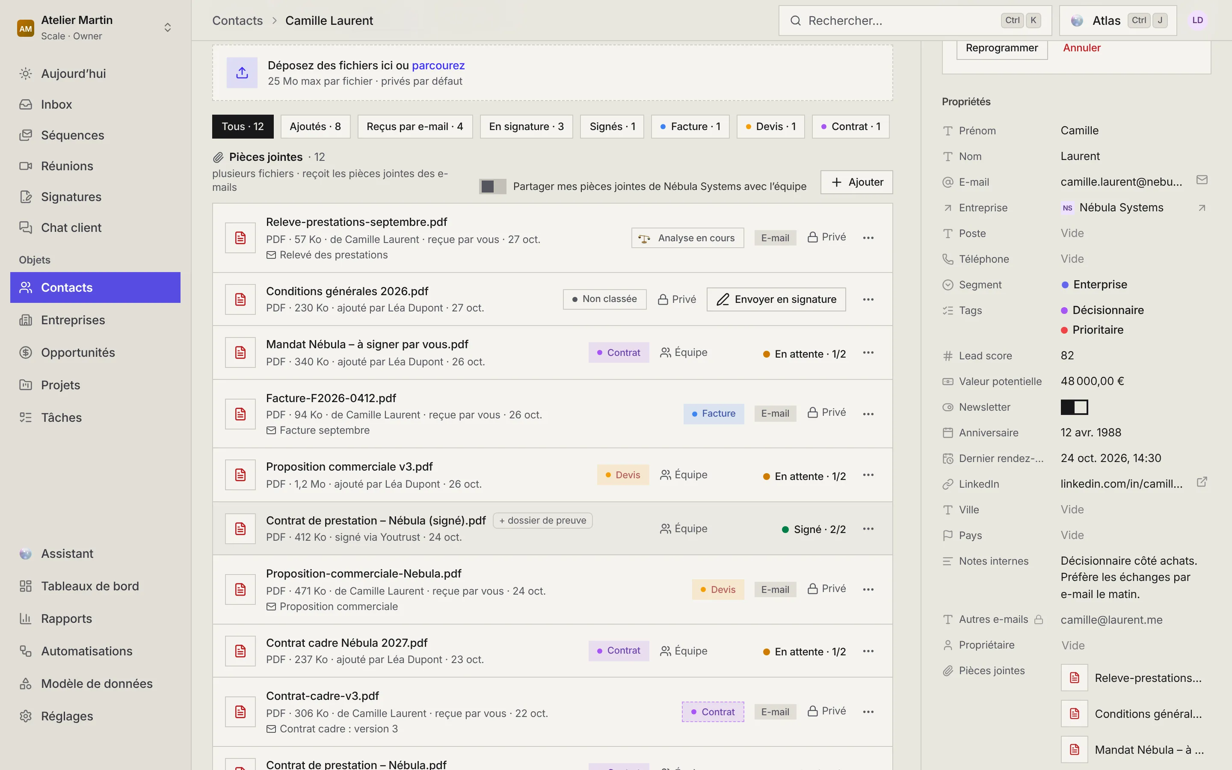Click the parcourez link

point(438,65)
